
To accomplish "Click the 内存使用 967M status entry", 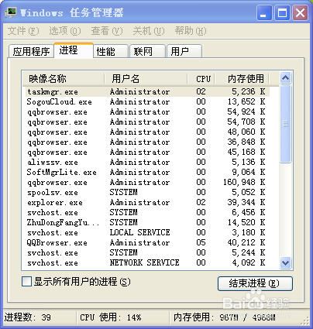I will click(224, 317).
